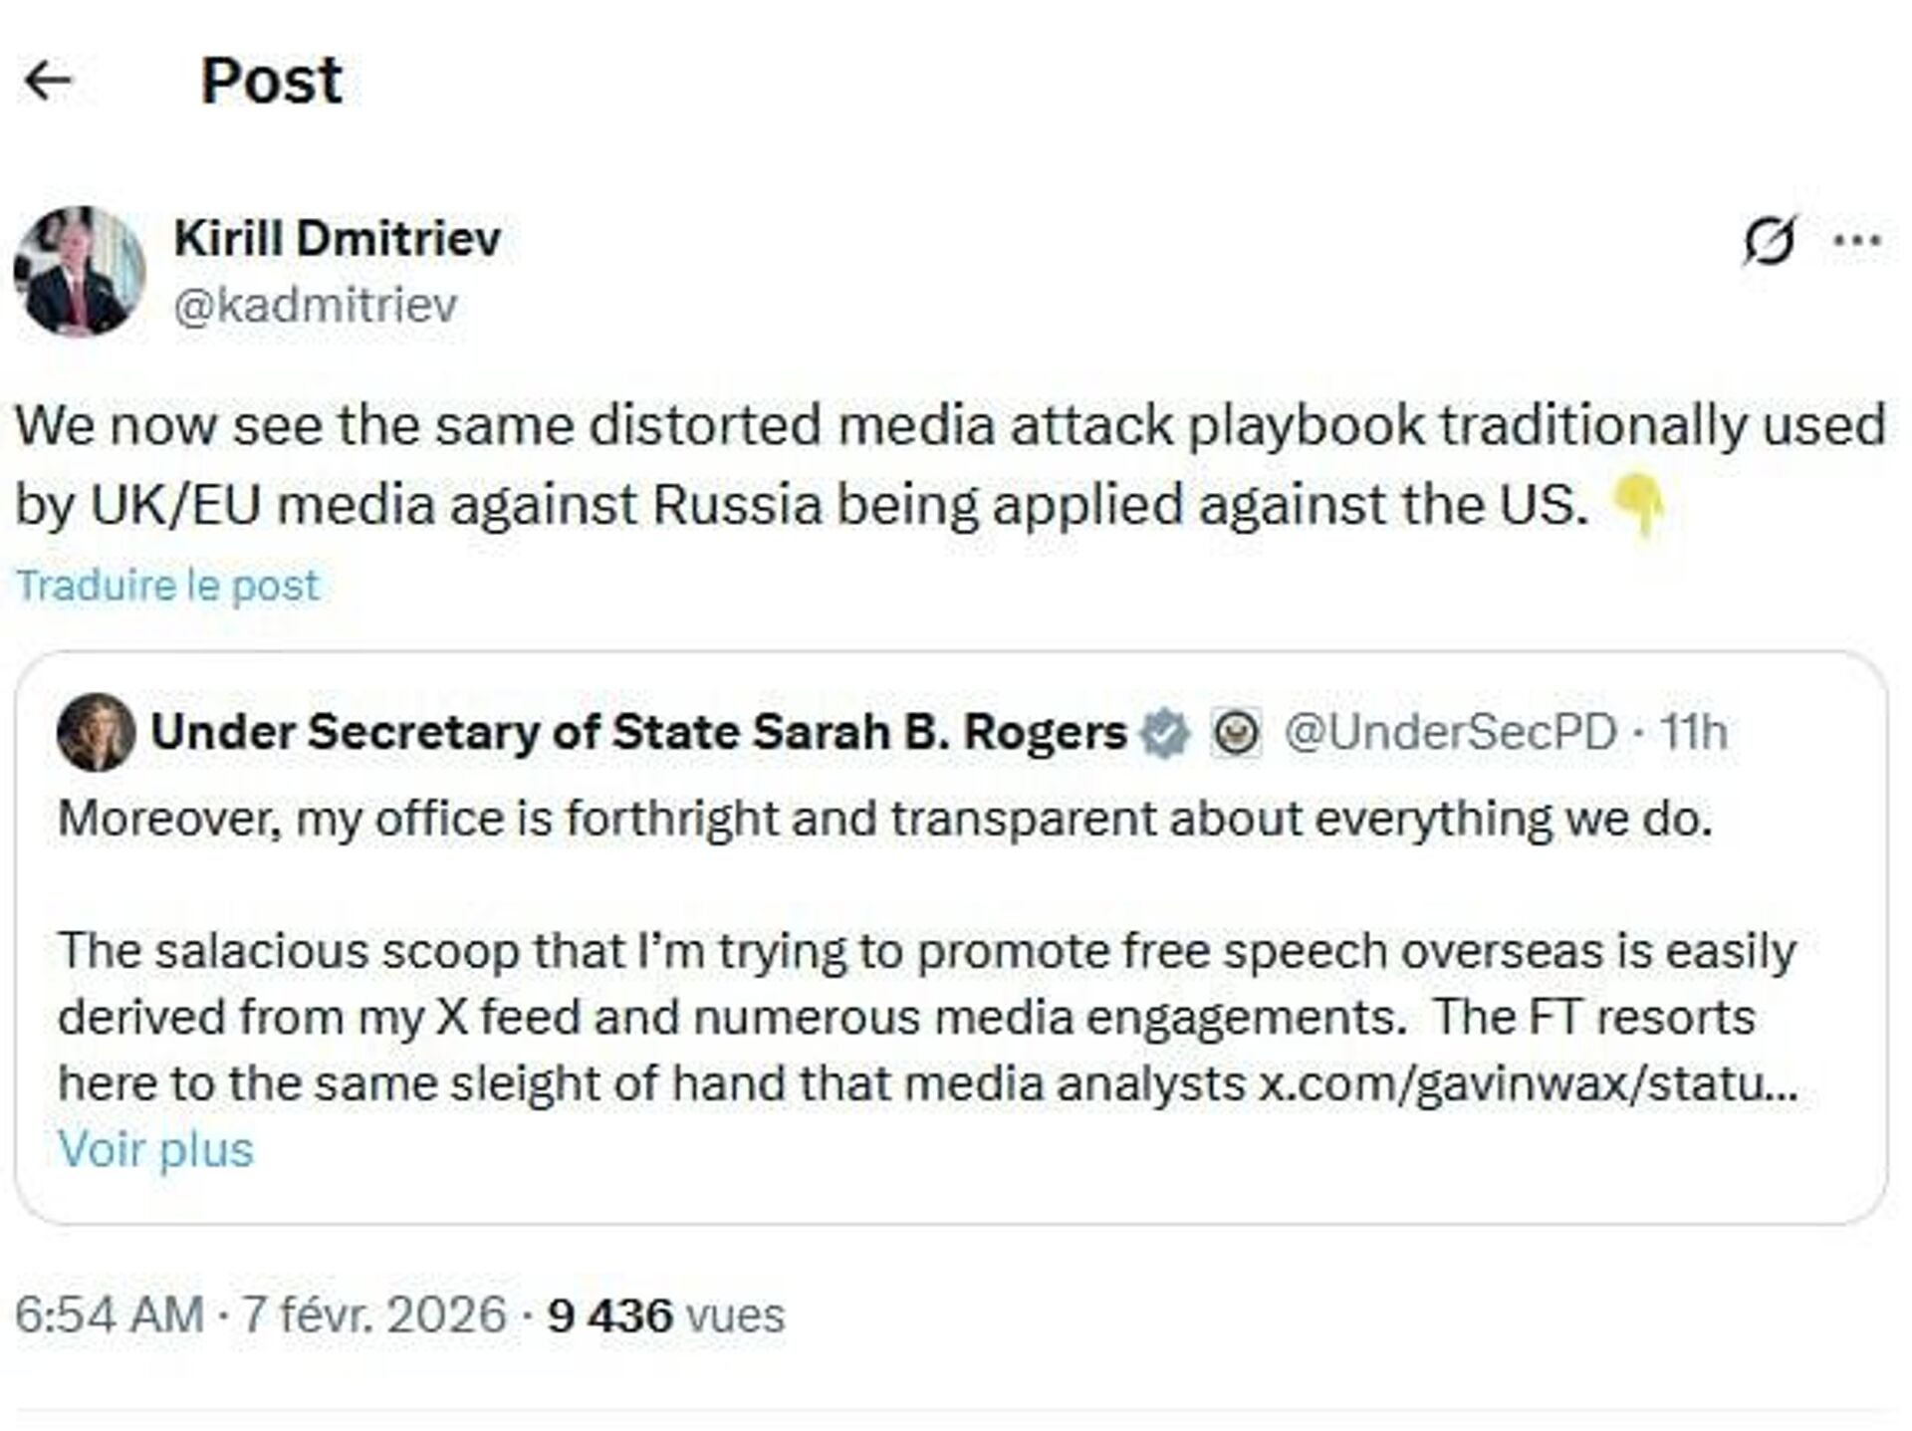Click the blue verified badge icon
The width and height of the screenshot is (1912, 1431).
[x=1166, y=734]
